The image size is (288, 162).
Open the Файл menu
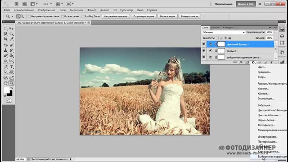click(7, 10)
